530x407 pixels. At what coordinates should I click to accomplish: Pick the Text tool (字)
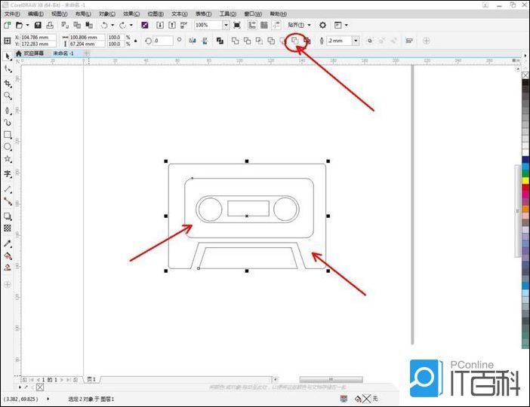8,173
